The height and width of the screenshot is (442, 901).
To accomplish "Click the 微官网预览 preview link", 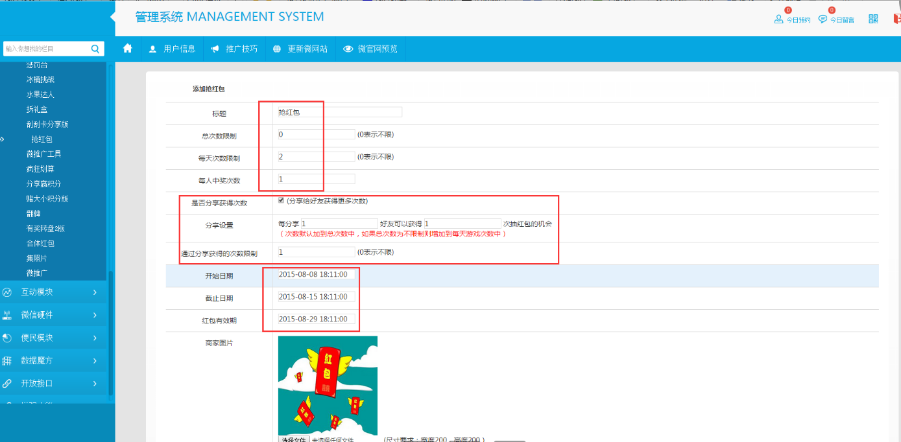I will point(370,49).
